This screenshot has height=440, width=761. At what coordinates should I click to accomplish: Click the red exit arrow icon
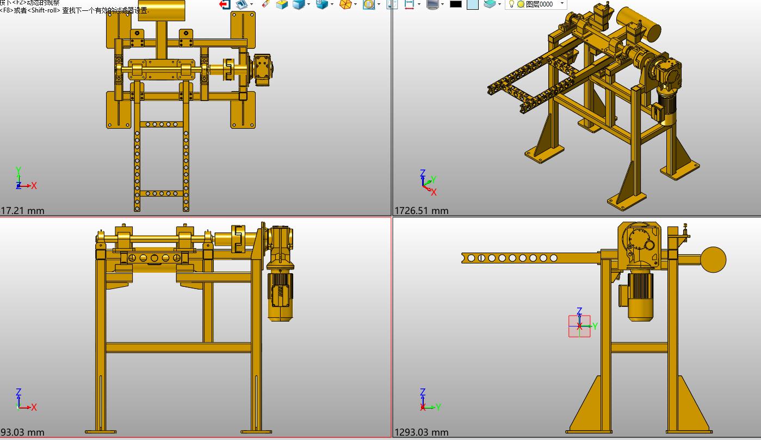225,4
